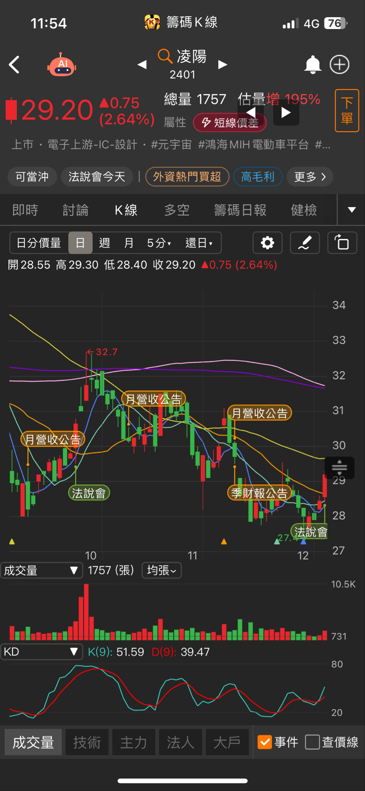Open the AI robot assistant
The image size is (365, 791).
[x=62, y=64]
